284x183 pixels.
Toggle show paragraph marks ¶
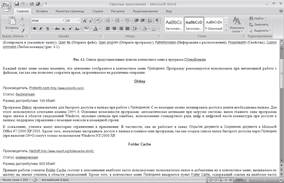[157, 21]
